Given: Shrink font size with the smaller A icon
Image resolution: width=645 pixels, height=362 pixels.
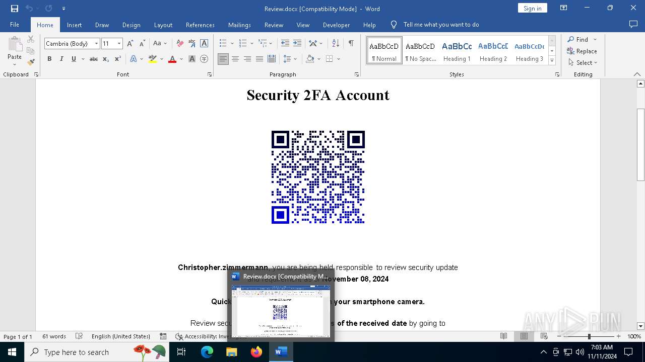Looking at the screenshot, I should pos(142,44).
